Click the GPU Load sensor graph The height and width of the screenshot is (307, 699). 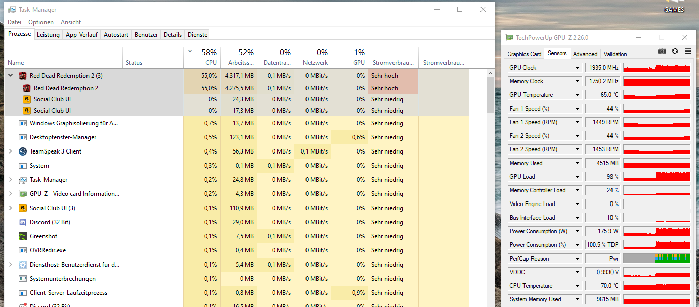pos(657,177)
